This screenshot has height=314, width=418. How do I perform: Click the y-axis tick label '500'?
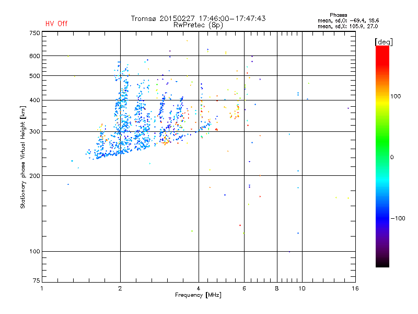pos(34,76)
